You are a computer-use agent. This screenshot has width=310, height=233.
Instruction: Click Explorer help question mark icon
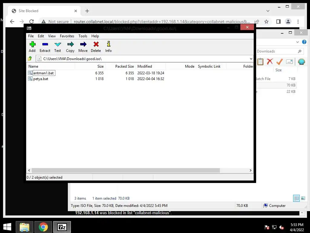[304, 42]
